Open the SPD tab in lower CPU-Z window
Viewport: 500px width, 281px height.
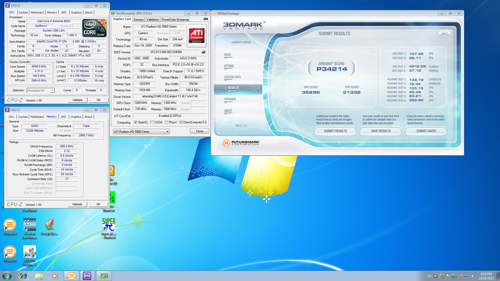[x=63, y=117]
